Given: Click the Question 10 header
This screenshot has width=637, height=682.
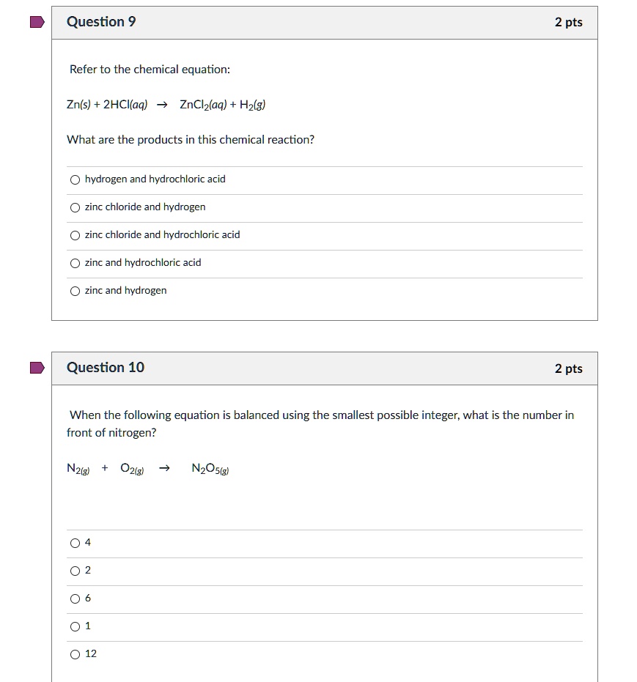Looking at the screenshot, I should (105, 367).
